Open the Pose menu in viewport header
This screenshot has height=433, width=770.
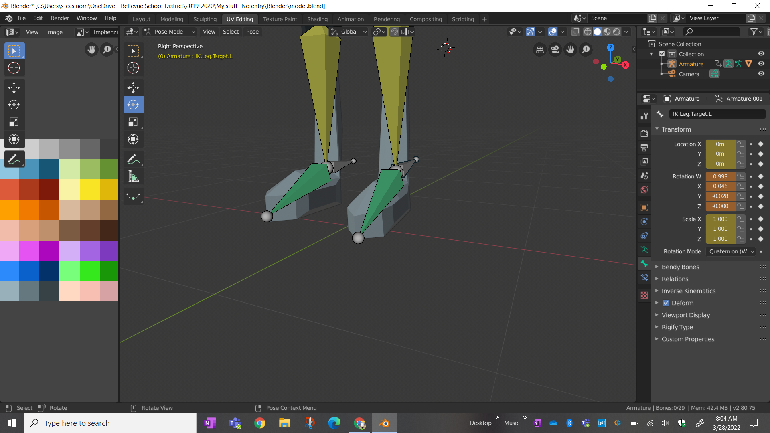click(252, 32)
